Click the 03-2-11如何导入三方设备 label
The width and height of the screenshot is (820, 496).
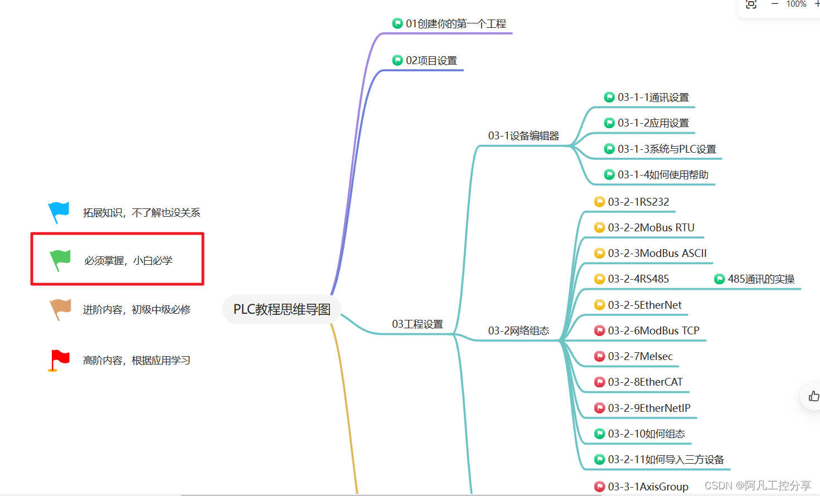coord(666,459)
